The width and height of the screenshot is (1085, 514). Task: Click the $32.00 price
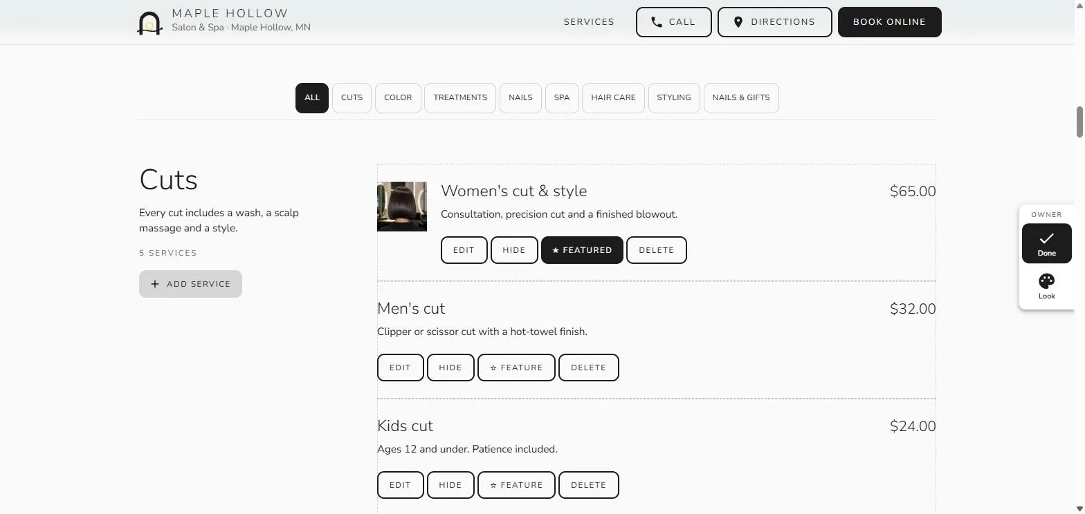913,309
